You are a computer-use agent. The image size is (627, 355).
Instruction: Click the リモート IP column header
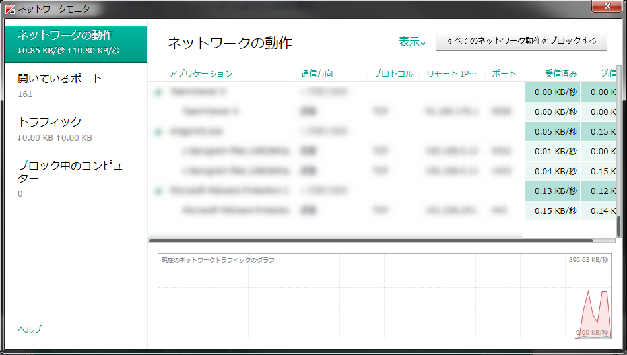click(451, 73)
